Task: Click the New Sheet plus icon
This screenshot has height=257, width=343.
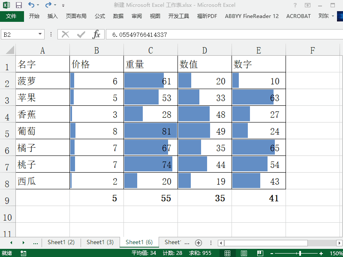Action: [199, 242]
